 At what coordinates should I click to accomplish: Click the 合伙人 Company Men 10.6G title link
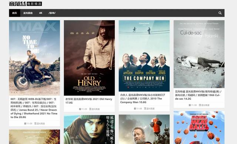(143, 98)
